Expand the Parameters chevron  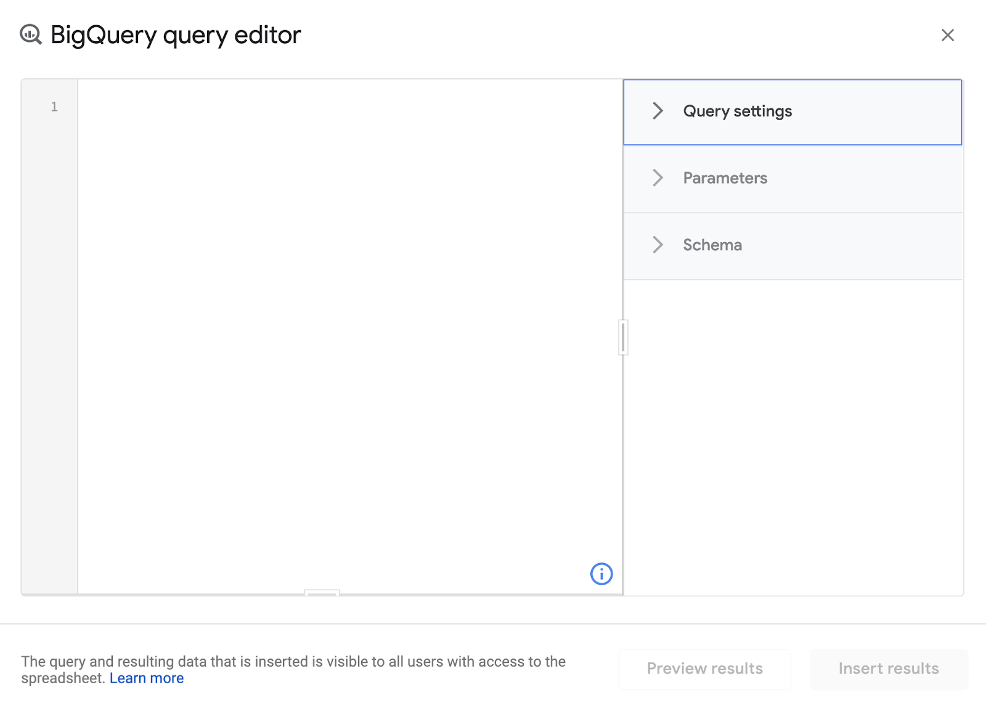pyautogui.click(x=658, y=178)
